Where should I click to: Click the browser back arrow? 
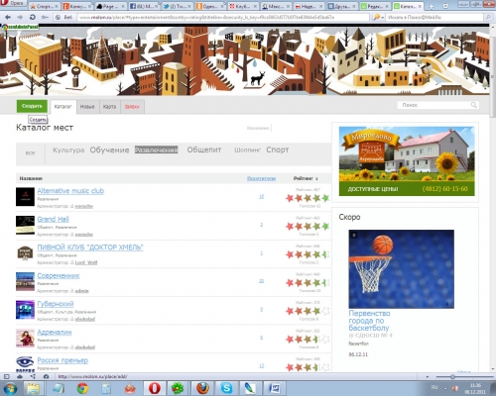pos(8,17)
